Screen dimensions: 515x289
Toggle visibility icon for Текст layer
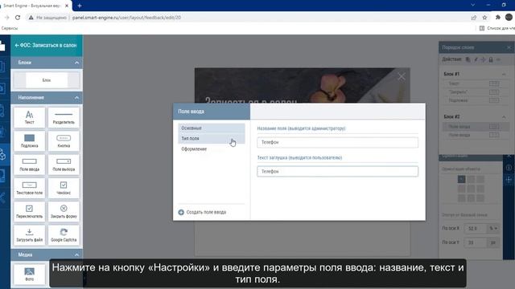[494, 83]
